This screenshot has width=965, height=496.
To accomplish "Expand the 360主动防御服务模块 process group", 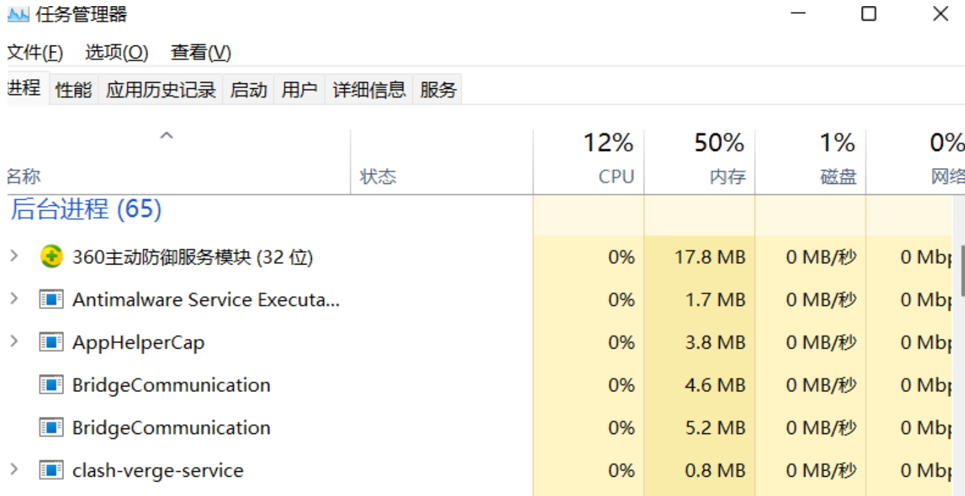I will 14,256.
